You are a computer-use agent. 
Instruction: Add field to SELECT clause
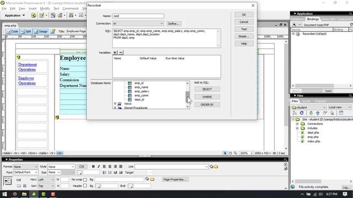(207, 89)
